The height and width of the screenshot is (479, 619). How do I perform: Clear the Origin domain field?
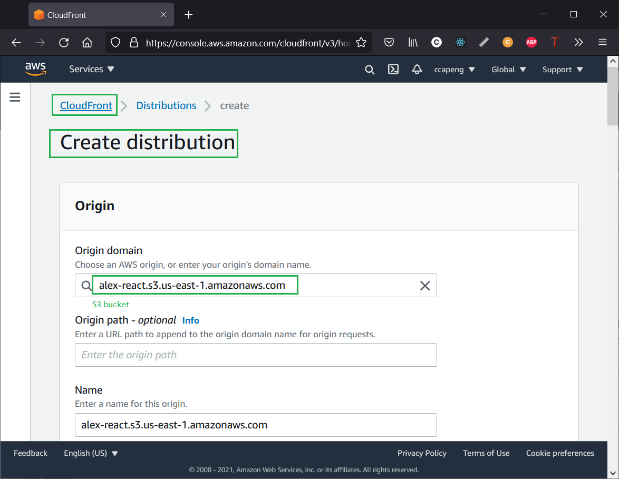pyautogui.click(x=425, y=285)
